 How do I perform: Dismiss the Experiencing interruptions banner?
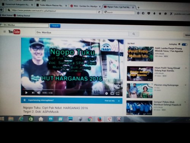[119, 101]
